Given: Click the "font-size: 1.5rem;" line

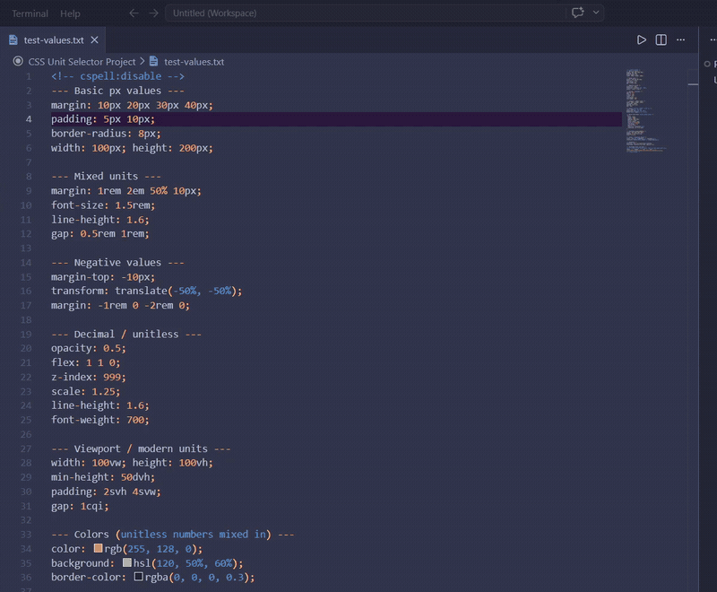Looking at the screenshot, I should 103,205.
